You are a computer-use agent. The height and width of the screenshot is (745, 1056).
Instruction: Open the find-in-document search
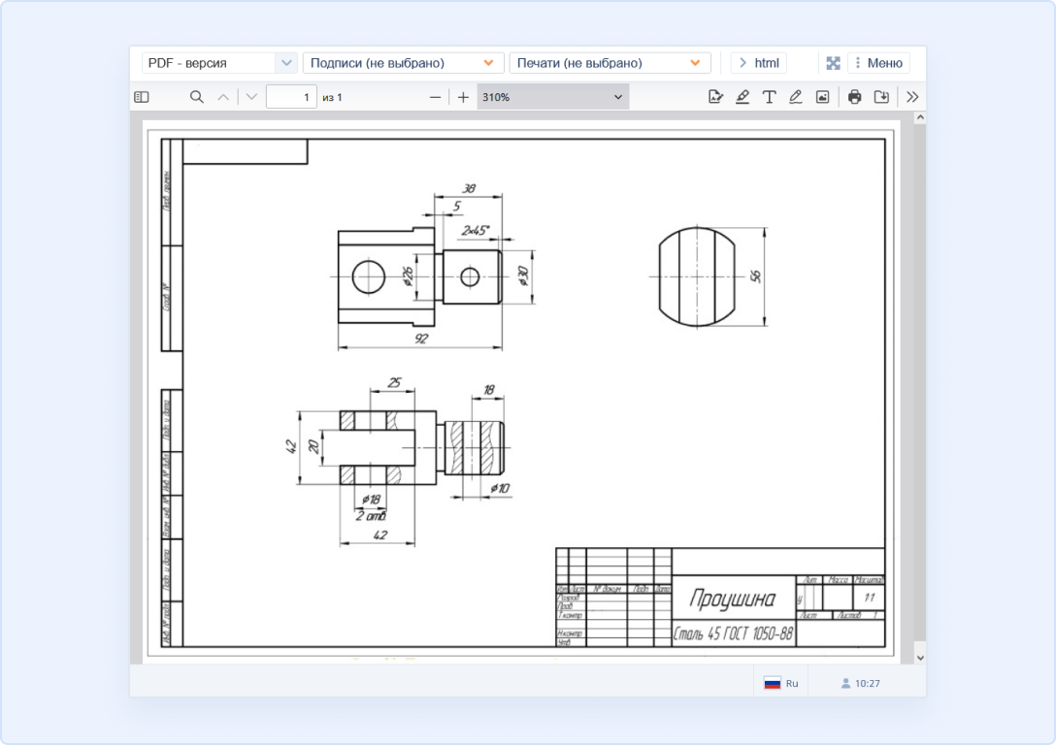[197, 97]
